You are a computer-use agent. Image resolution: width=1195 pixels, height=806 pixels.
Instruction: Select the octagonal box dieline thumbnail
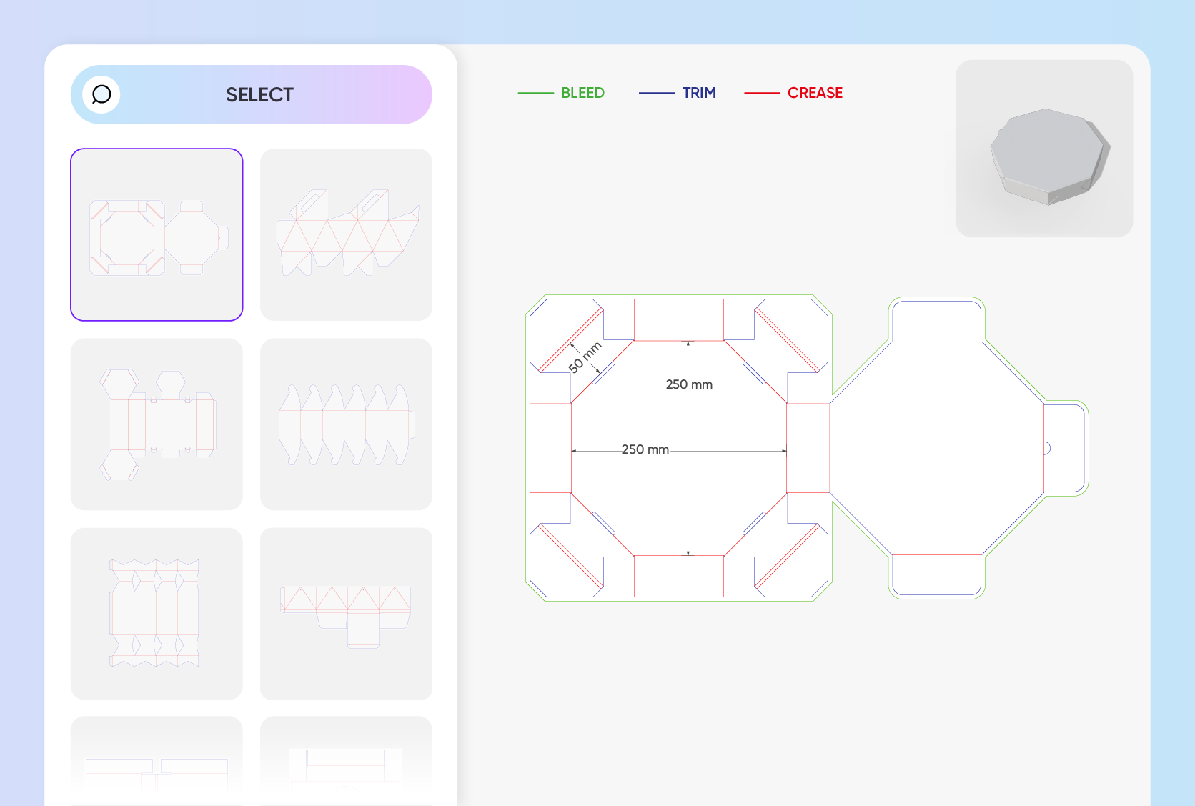pyautogui.click(x=157, y=234)
